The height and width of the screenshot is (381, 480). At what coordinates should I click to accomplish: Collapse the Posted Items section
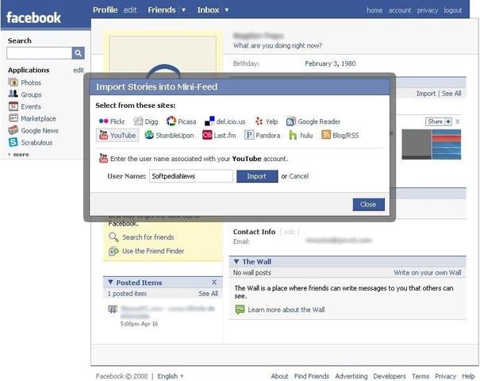point(110,282)
